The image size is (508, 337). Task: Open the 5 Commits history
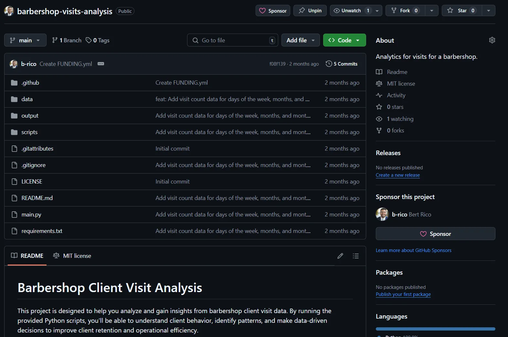[342, 64]
